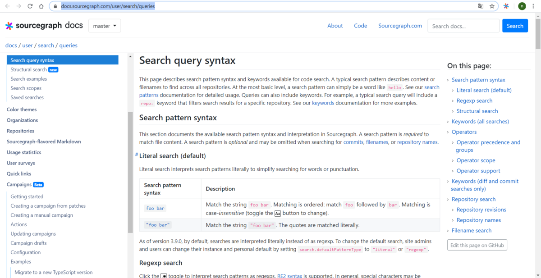Click the browser forward arrow

coord(18,6)
